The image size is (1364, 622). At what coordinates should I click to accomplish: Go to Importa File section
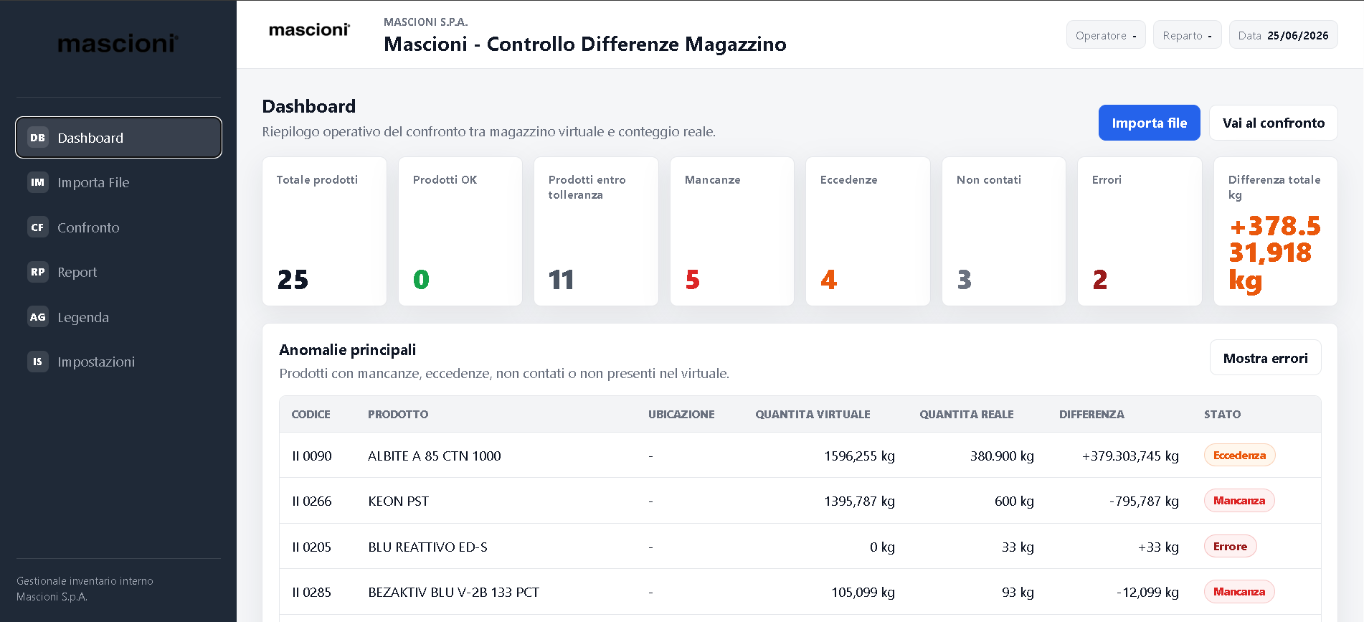pos(118,182)
